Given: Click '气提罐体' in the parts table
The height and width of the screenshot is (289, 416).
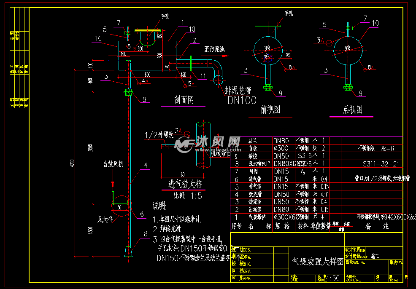Looking at the screenshot, I should [x=257, y=217].
